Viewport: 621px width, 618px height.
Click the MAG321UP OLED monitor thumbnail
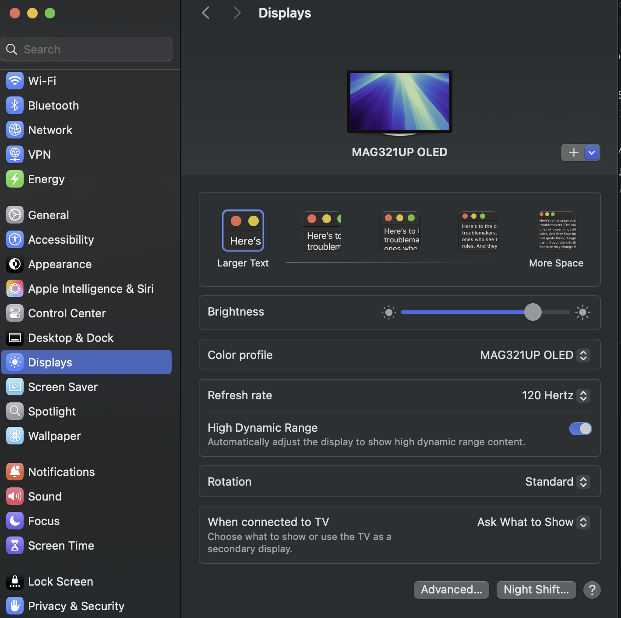tap(400, 103)
